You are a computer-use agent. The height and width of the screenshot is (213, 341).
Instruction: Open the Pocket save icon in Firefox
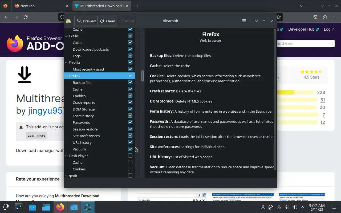coord(315,17)
